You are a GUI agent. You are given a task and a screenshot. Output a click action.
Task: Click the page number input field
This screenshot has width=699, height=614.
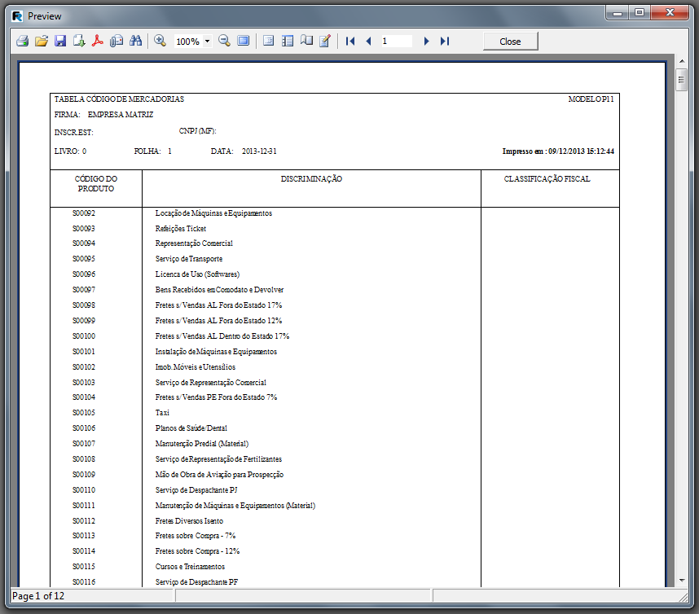396,42
